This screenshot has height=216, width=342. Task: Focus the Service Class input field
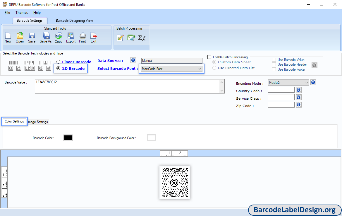pyautogui.click(x=281, y=97)
